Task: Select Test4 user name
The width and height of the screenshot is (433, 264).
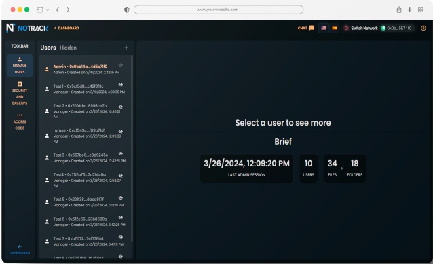Action: pyautogui.click(x=79, y=174)
